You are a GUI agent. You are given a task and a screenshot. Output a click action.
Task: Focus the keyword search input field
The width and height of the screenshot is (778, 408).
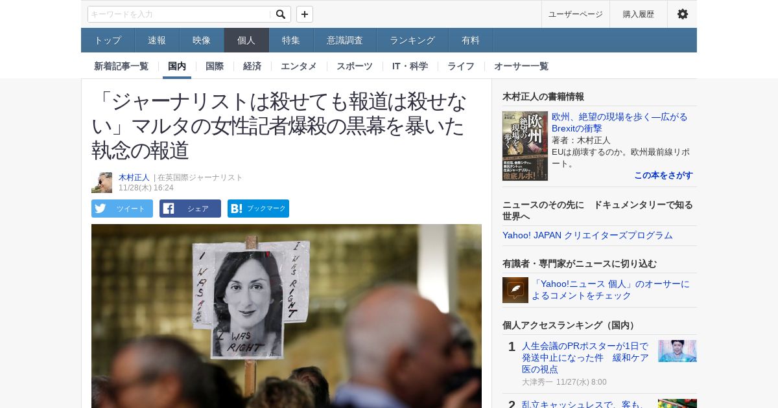(x=180, y=14)
